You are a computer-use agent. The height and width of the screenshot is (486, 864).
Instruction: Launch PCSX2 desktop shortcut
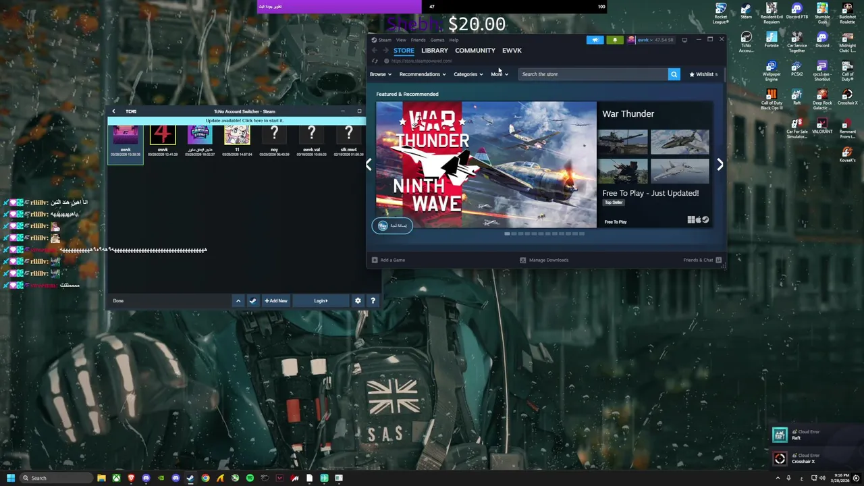[x=796, y=68]
